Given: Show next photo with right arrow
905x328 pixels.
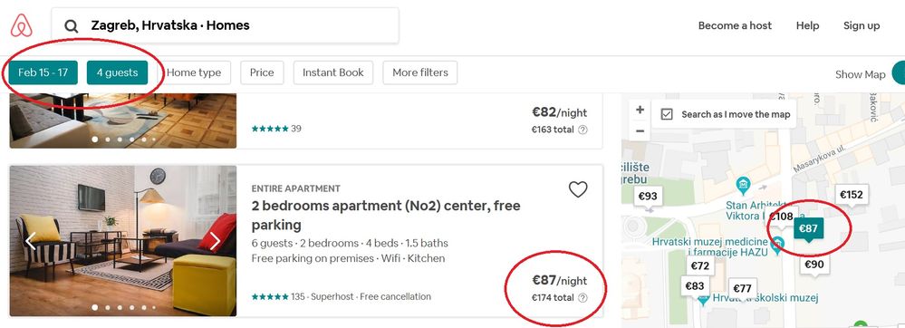Looking at the screenshot, I should 216,241.
